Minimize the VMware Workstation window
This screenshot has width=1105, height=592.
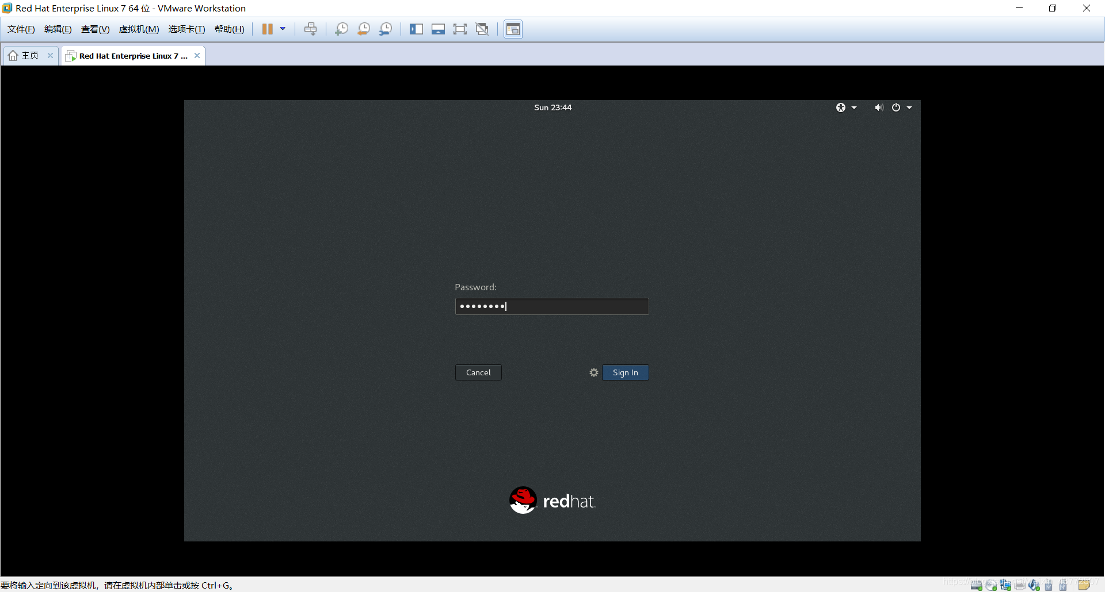[x=1019, y=8]
